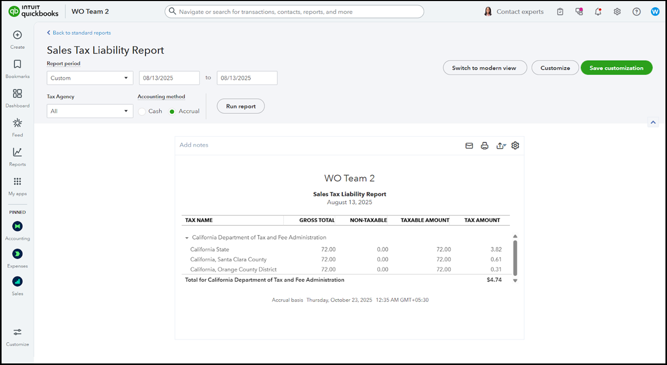The height and width of the screenshot is (365, 667).
Task: Click the email report envelope icon
Action: 469,146
